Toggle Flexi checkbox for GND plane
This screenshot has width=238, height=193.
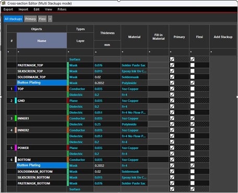(x=192, y=101)
